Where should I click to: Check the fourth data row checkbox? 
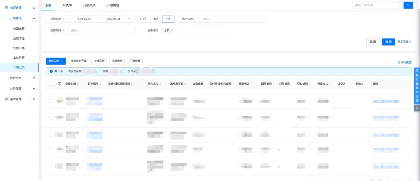tap(50, 149)
